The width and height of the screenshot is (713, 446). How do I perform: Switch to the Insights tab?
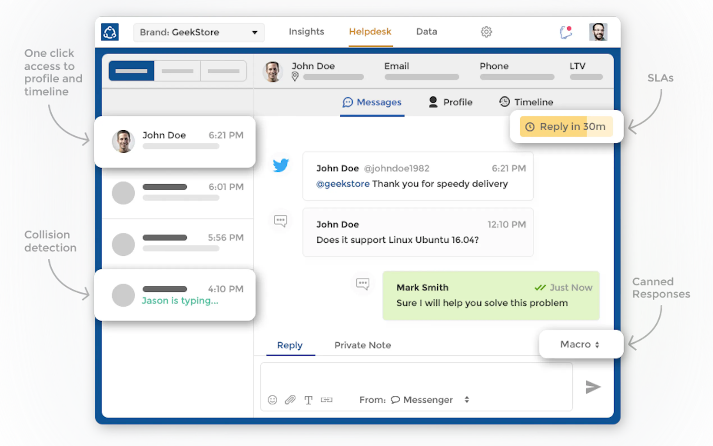306,31
